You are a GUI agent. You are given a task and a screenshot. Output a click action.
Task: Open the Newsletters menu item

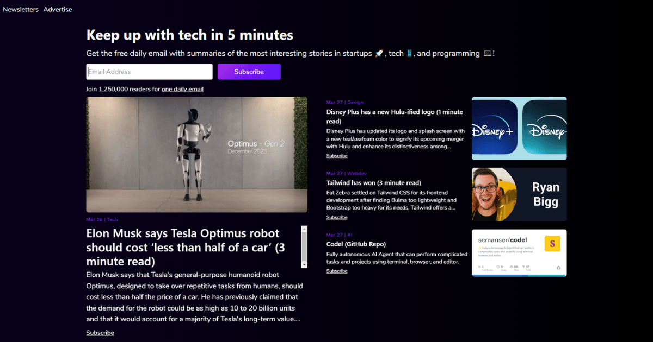click(x=21, y=9)
